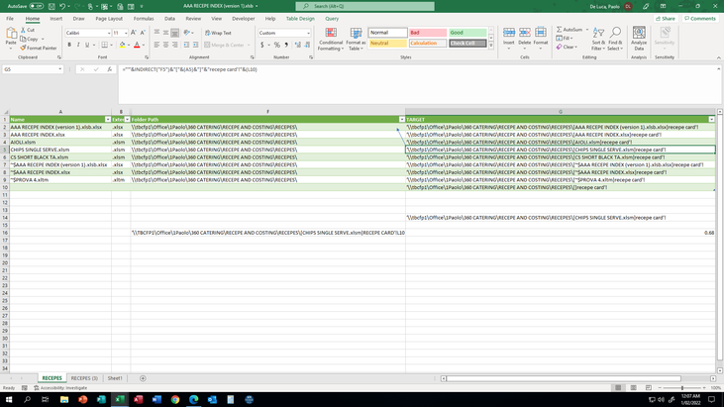The image size is (724, 407).
Task: Toggle Middle Align
Action: click(x=165, y=33)
